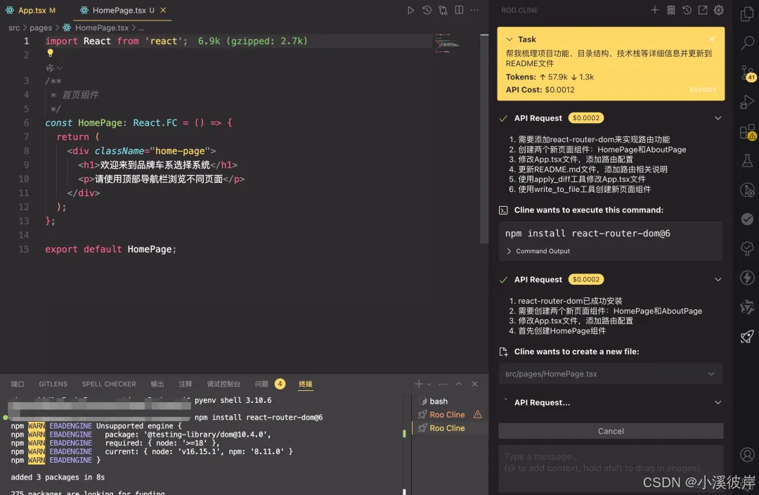Viewport: 759px width, 495px height.
Task: Open terminal panel more actions ellipsis
Action: tap(443, 384)
